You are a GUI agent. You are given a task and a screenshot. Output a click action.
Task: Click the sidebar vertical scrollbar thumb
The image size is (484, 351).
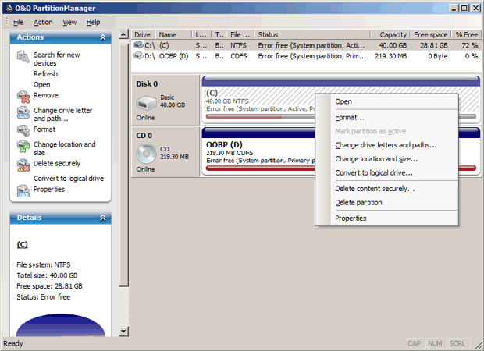[123, 165]
